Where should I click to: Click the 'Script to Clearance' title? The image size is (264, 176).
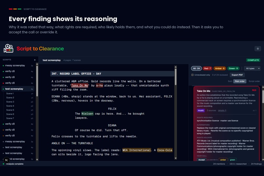tap(40, 49)
